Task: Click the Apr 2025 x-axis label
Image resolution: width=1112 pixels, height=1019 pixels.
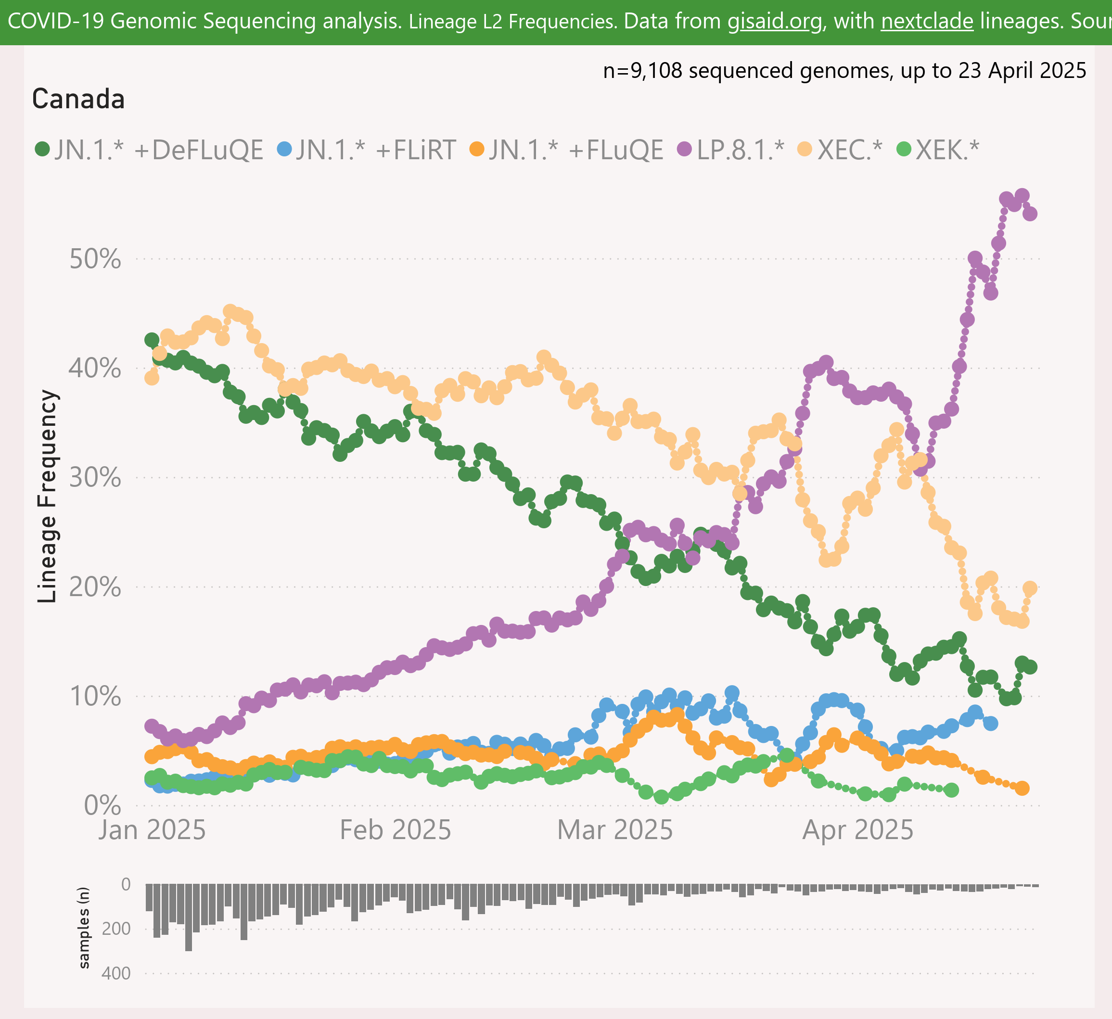Action: [x=858, y=830]
